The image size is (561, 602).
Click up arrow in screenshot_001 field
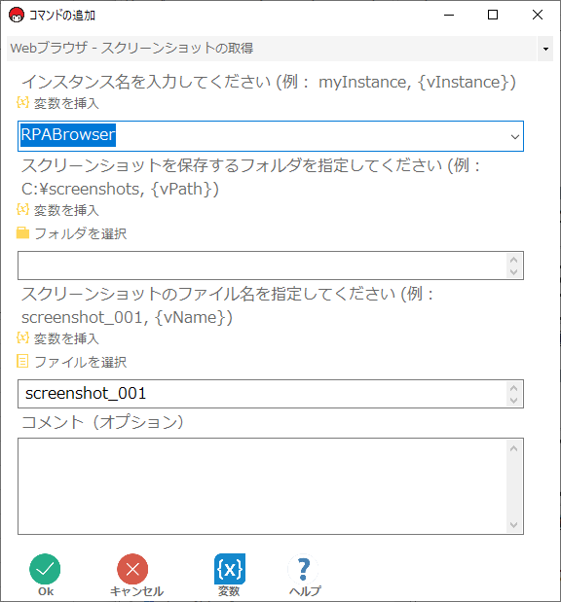[x=513, y=388]
